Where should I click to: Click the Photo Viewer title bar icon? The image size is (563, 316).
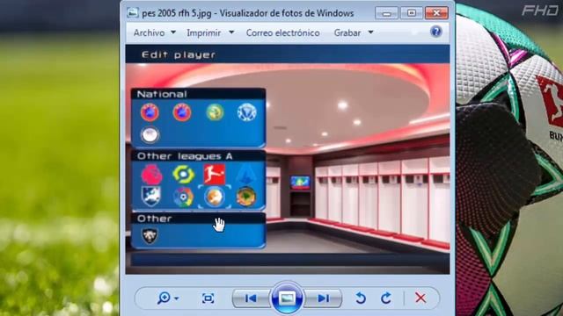(x=133, y=13)
